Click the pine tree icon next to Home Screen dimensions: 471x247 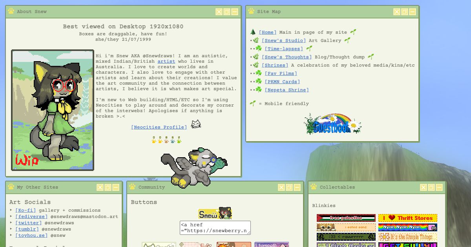252,32
